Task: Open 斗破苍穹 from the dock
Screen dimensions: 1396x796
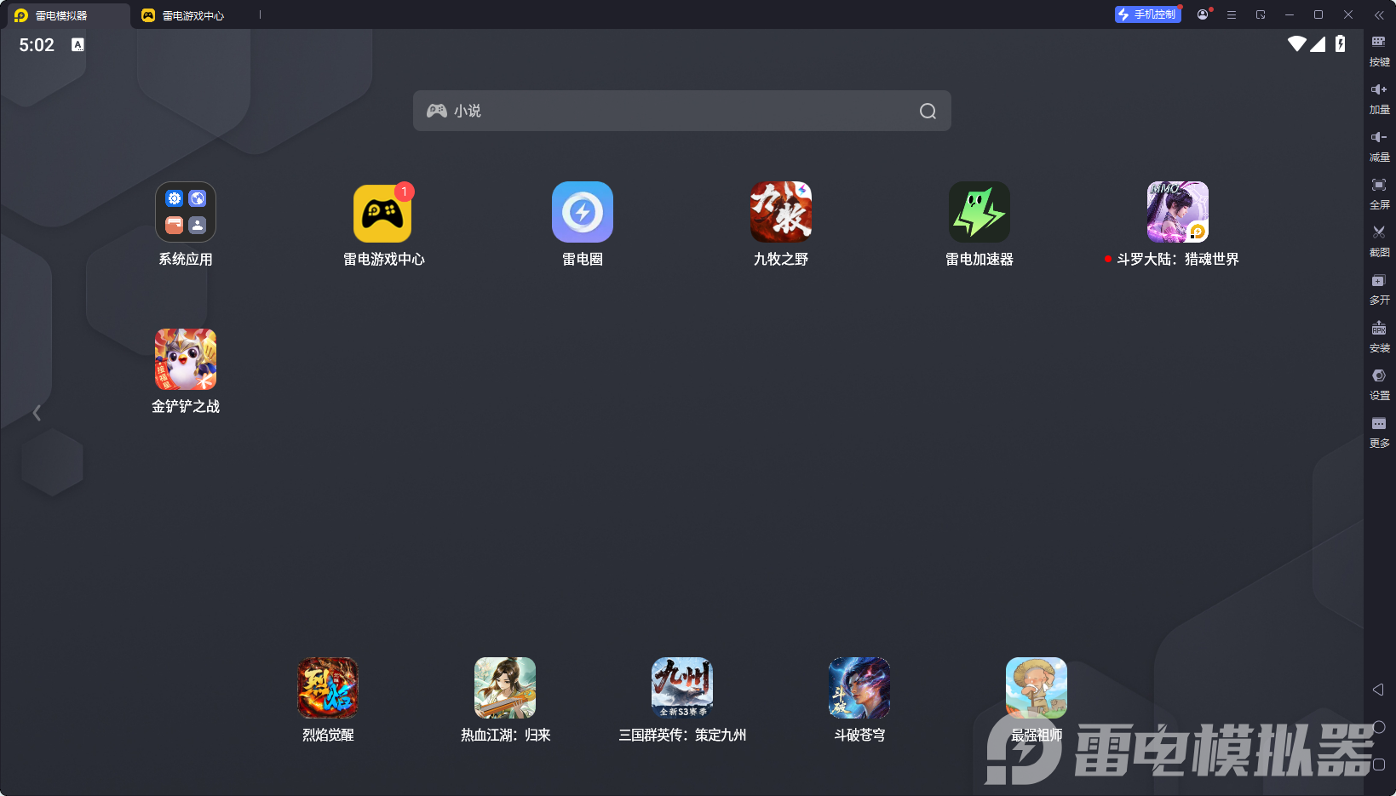Action: click(859, 688)
